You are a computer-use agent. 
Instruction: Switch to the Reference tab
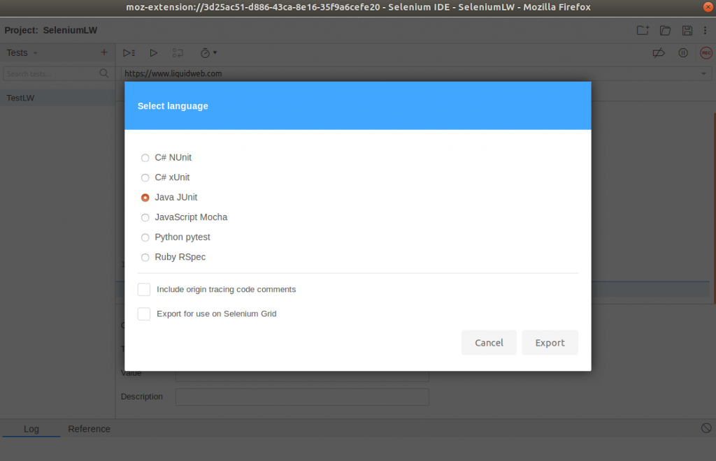point(89,429)
